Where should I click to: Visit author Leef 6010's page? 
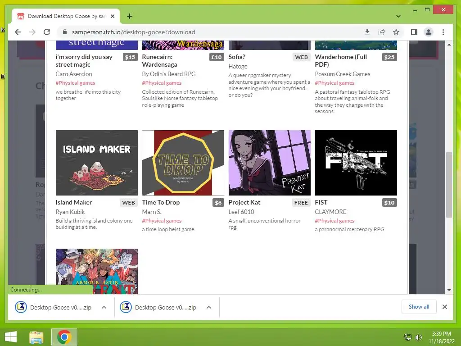point(241,212)
